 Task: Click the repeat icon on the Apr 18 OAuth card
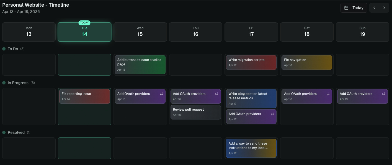(328, 94)
